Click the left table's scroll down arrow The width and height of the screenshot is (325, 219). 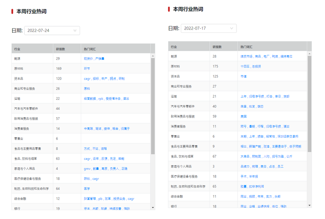[153, 207]
